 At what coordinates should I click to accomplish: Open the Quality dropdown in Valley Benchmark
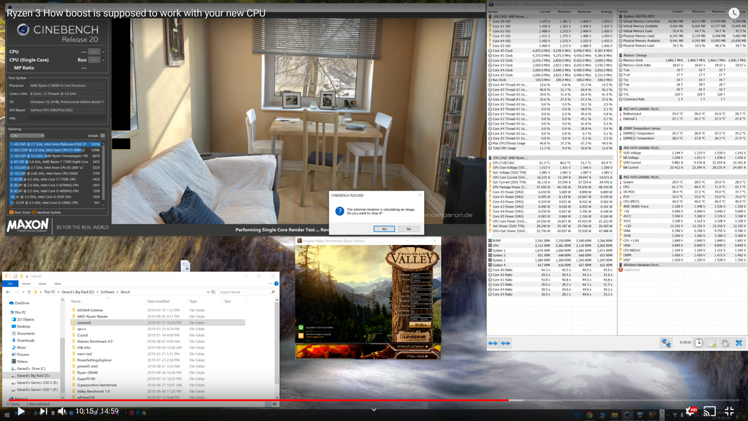click(421, 292)
